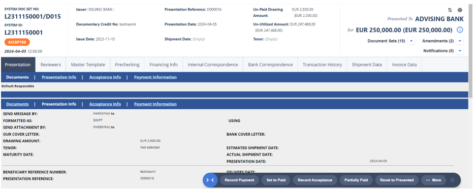Expand the Document Sets (15) dropdown
Image resolution: width=475 pixels, height=189 pixels.
click(411, 41)
